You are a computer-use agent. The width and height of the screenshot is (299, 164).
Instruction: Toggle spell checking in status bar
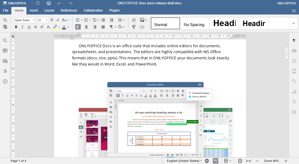[x=215, y=161]
